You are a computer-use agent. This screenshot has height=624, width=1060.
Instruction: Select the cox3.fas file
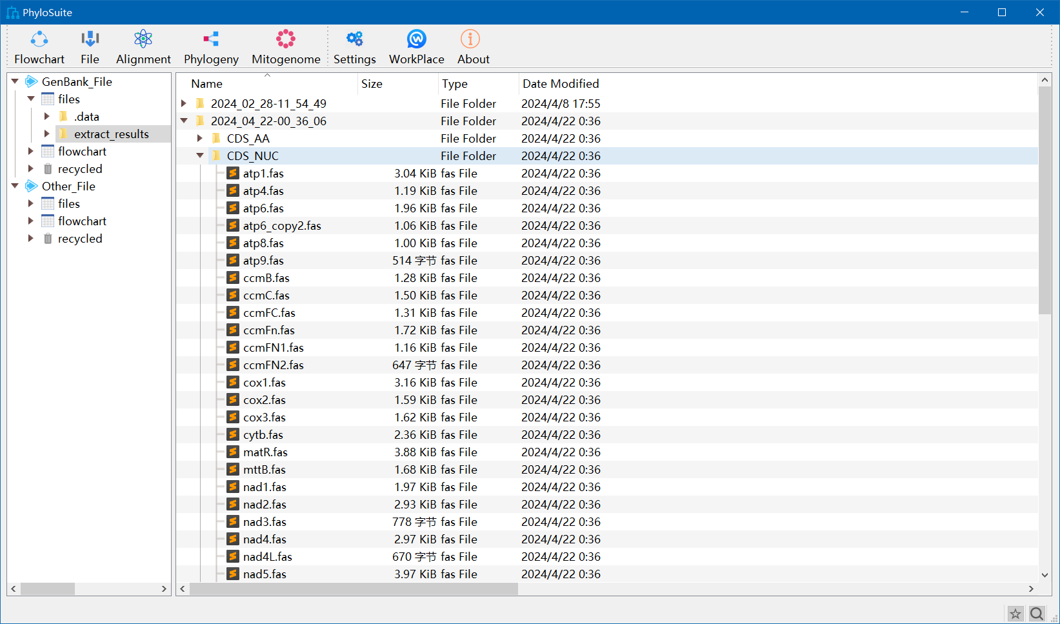click(x=265, y=417)
